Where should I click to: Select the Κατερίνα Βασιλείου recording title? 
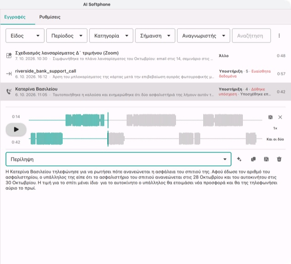click(36, 89)
